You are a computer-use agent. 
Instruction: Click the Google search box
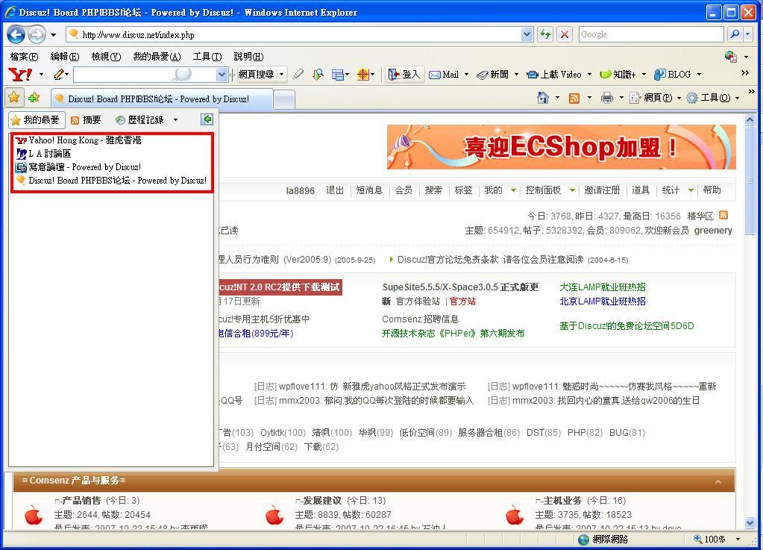pyautogui.click(x=651, y=34)
